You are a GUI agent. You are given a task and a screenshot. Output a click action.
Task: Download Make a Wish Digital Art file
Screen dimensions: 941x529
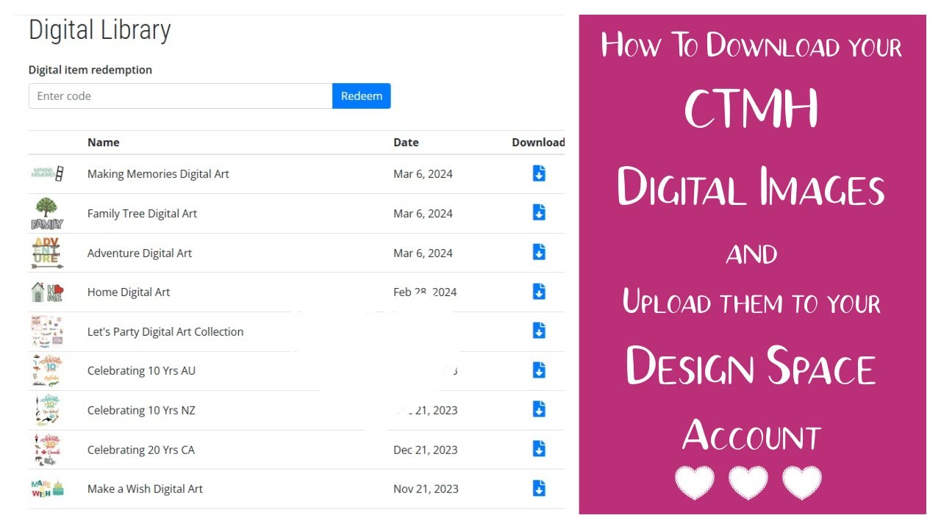pyautogui.click(x=539, y=488)
